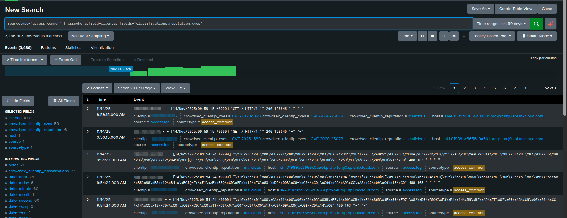Image resolution: width=567 pixels, height=218 pixels.
Task: Stop the search job
Action: pyautogui.click(x=432, y=36)
